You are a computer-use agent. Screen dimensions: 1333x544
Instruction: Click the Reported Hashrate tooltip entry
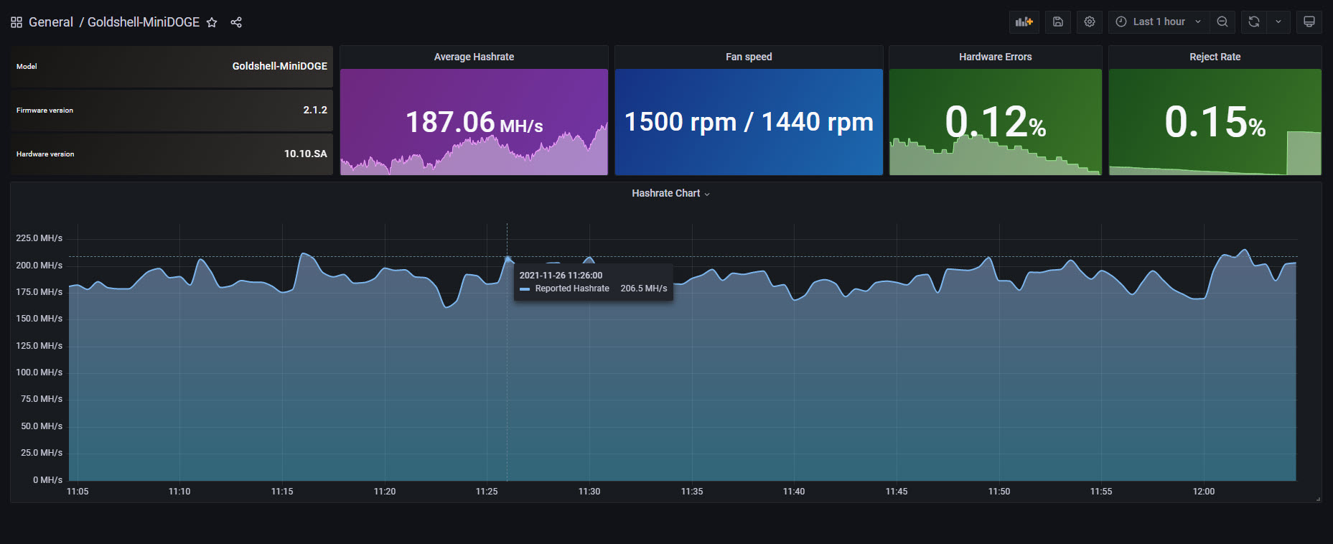(594, 289)
